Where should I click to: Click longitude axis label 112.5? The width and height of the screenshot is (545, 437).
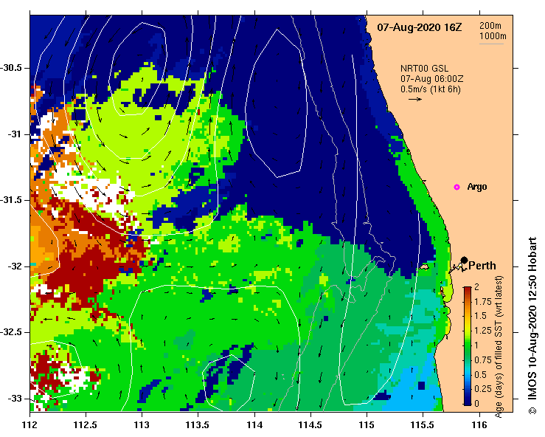[x=86, y=425]
